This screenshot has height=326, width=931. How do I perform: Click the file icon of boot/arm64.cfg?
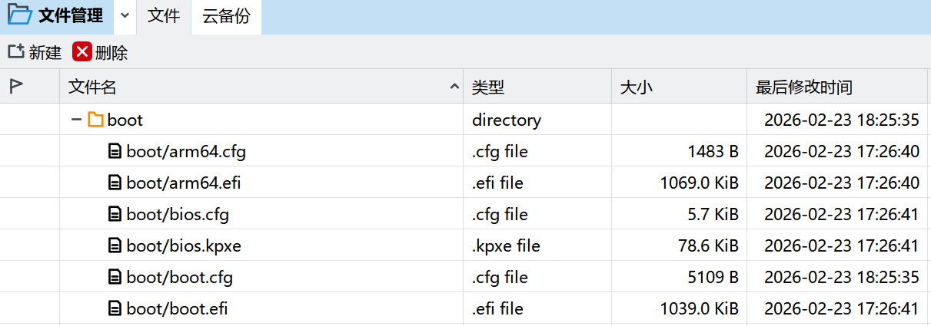click(115, 151)
